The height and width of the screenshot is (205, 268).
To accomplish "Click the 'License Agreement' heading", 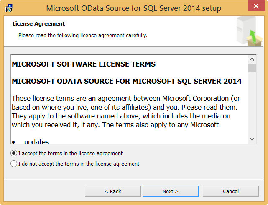I will click(38, 24).
